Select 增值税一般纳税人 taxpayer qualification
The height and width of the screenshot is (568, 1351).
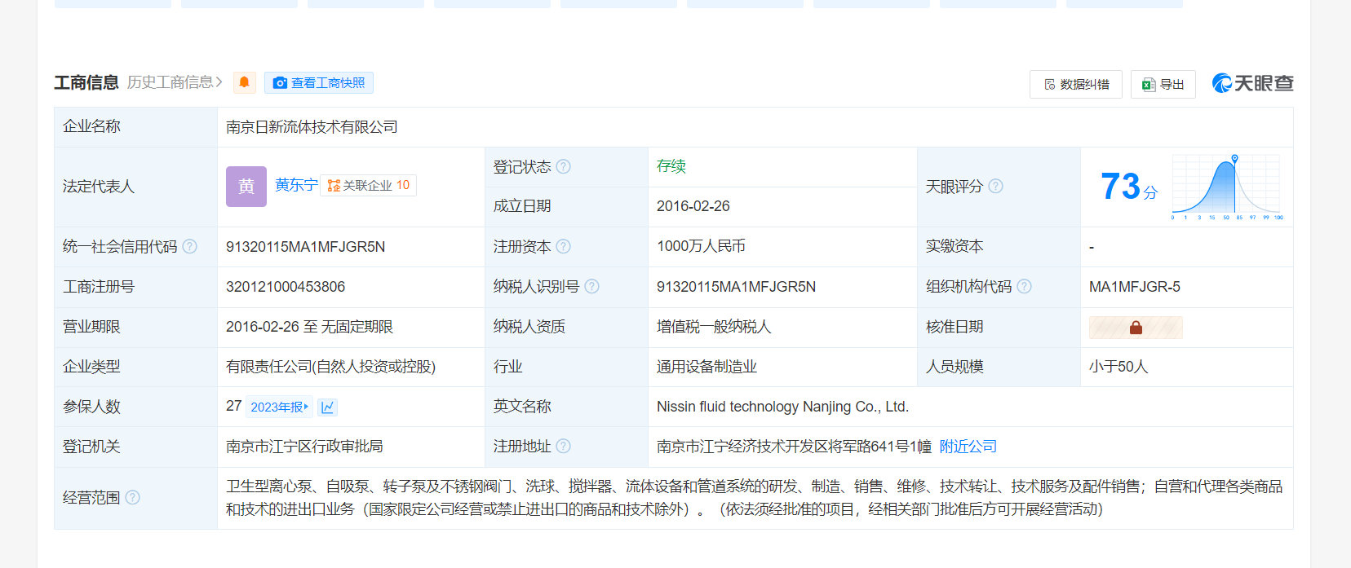point(714,327)
